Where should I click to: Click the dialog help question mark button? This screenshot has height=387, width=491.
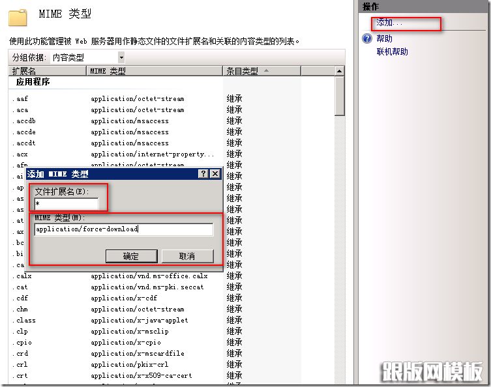(203, 174)
